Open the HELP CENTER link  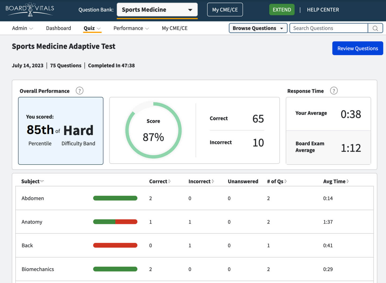click(x=323, y=10)
